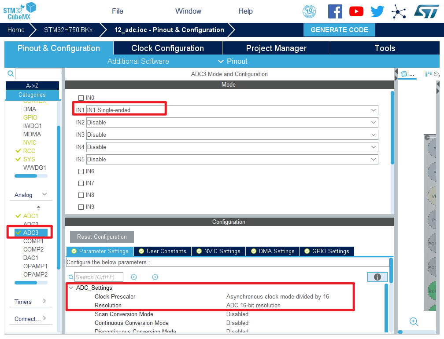The width and height of the screenshot is (444, 339).
Task: Open the IN1 Single-ended dropdown
Action: pyautogui.click(x=374, y=110)
